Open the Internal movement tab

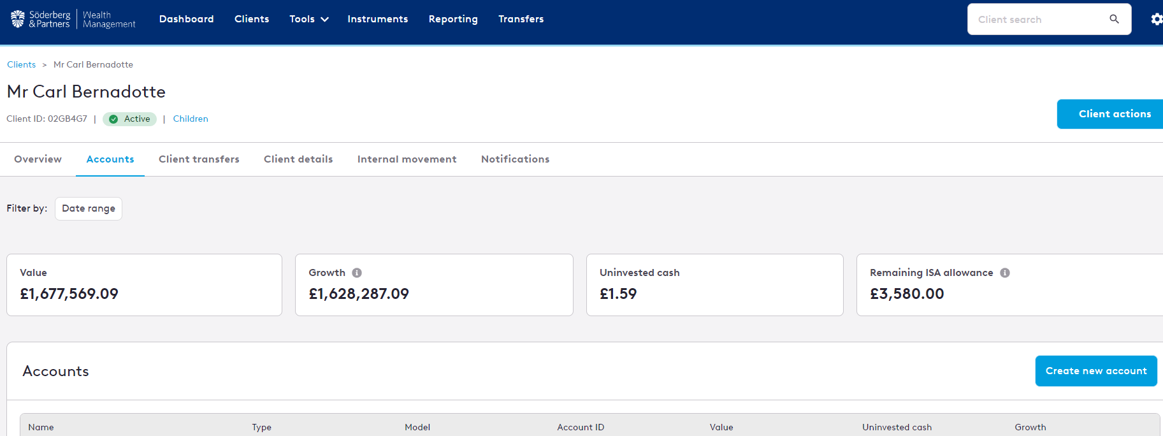[407, 159]
